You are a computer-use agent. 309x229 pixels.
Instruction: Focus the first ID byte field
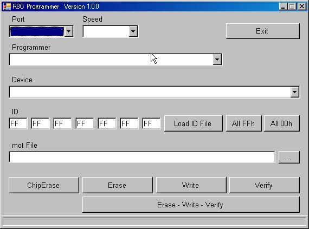click(18, 123)
